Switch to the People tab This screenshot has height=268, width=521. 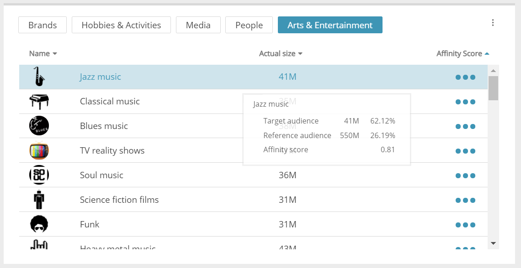(249, 25)
